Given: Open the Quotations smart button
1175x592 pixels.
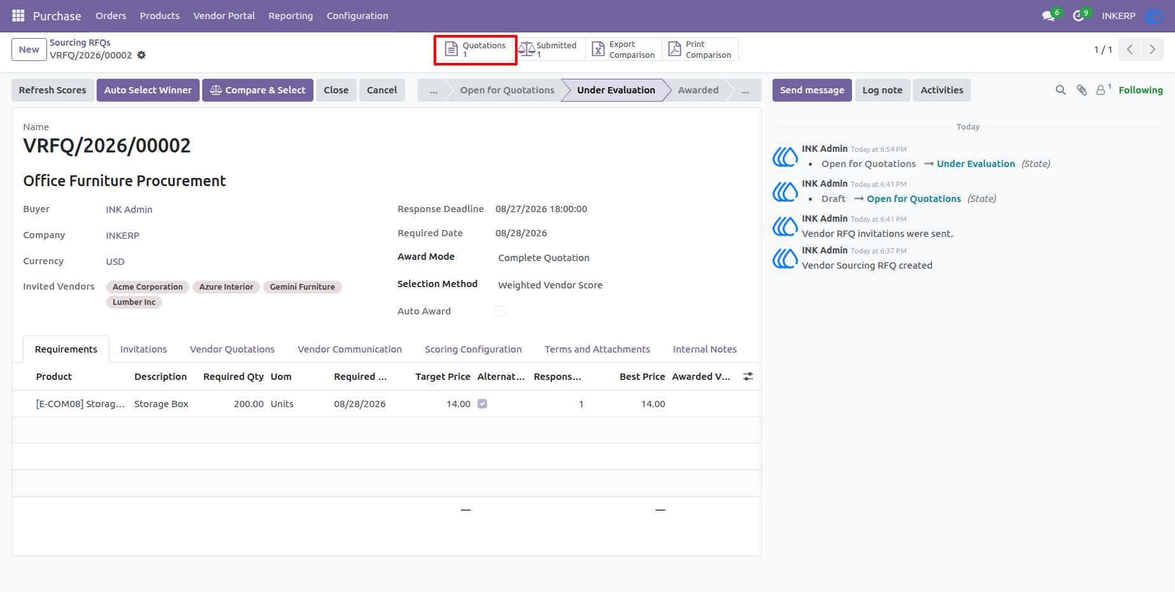Looking at the screenshot, I should [x=476, y=50].
